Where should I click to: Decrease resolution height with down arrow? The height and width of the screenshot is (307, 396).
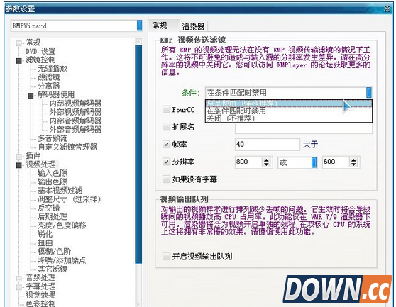353,164
